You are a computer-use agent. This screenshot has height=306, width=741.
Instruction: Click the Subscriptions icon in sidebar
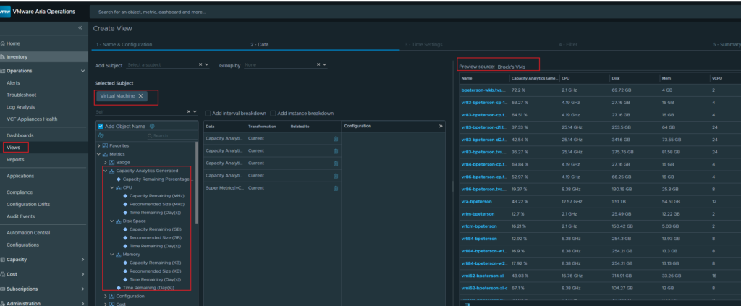pos(3,289)
